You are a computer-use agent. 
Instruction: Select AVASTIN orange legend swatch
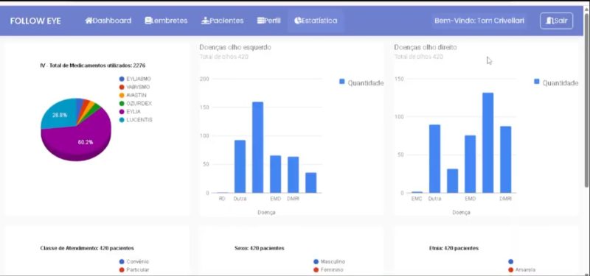coord(122,96)
